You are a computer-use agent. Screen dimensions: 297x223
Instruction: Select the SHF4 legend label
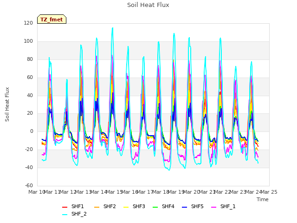pyautogui.click(x=168, y=206)
